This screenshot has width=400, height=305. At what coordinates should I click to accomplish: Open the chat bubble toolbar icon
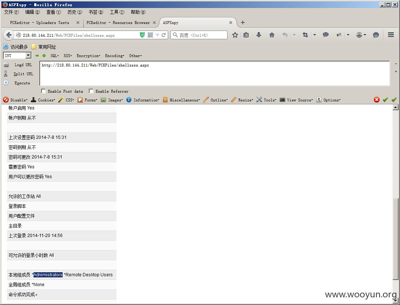325,35
